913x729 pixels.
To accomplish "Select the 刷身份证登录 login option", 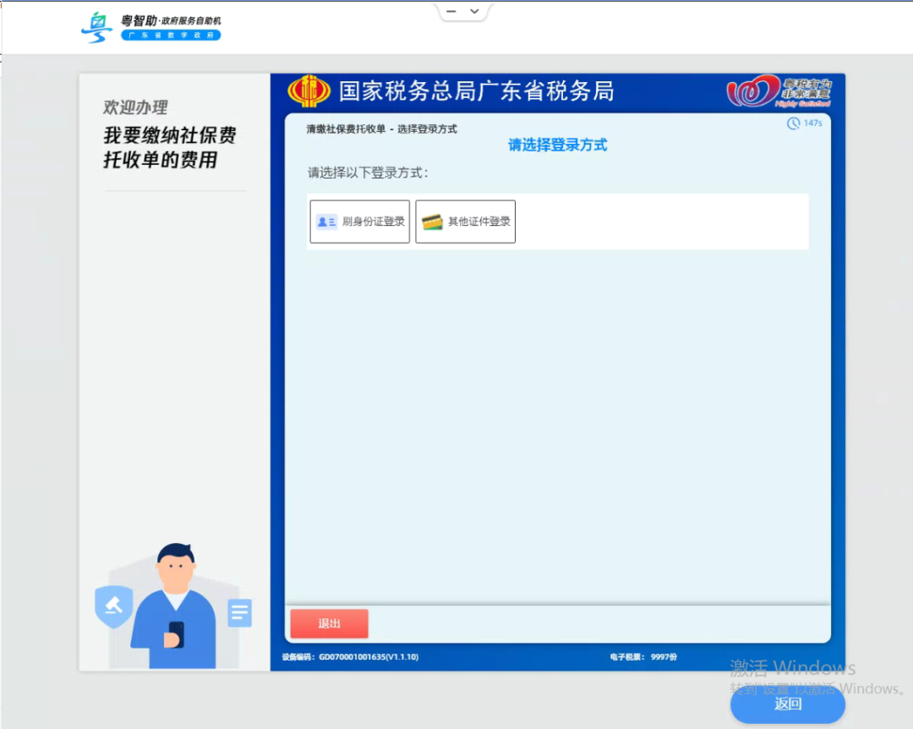I will point(359,221).
